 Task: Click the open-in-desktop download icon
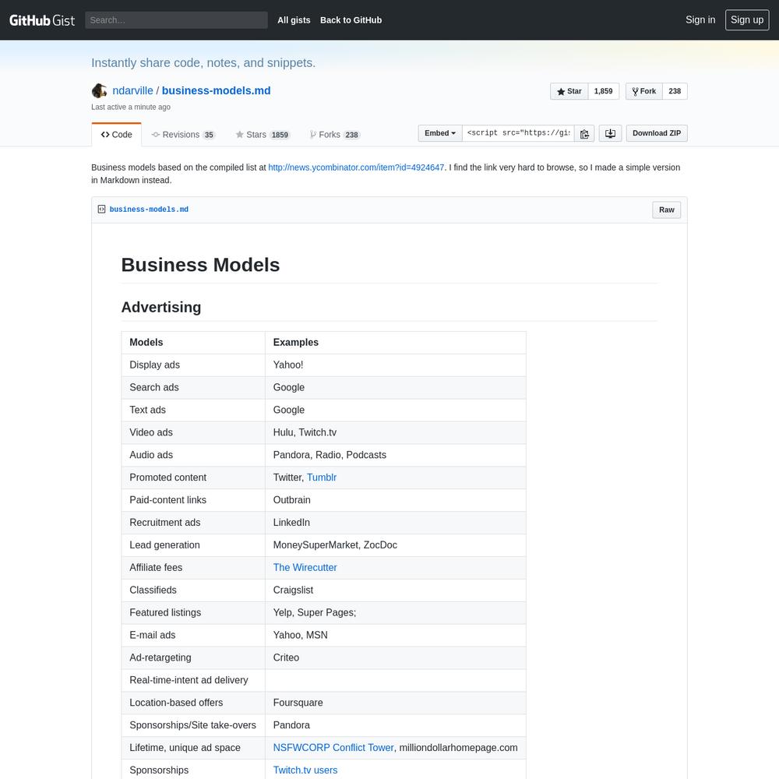[x=610, y=133]
